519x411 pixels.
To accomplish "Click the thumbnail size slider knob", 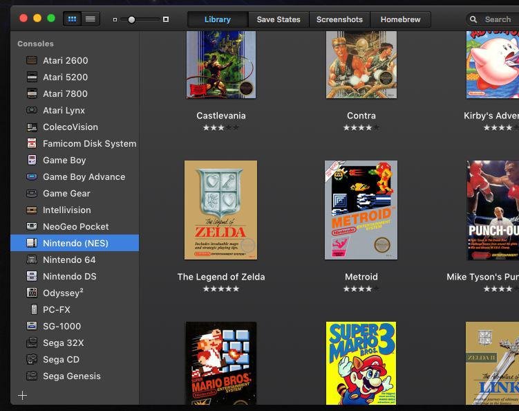I will click(131, 19).
